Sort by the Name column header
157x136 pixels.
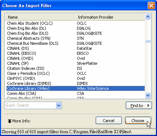40,17
